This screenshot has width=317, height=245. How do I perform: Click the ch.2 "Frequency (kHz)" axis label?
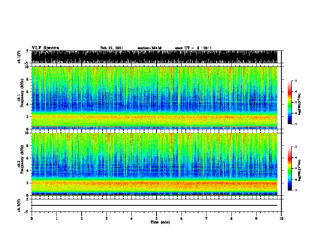pyautogui.click(x=22, y=159)
